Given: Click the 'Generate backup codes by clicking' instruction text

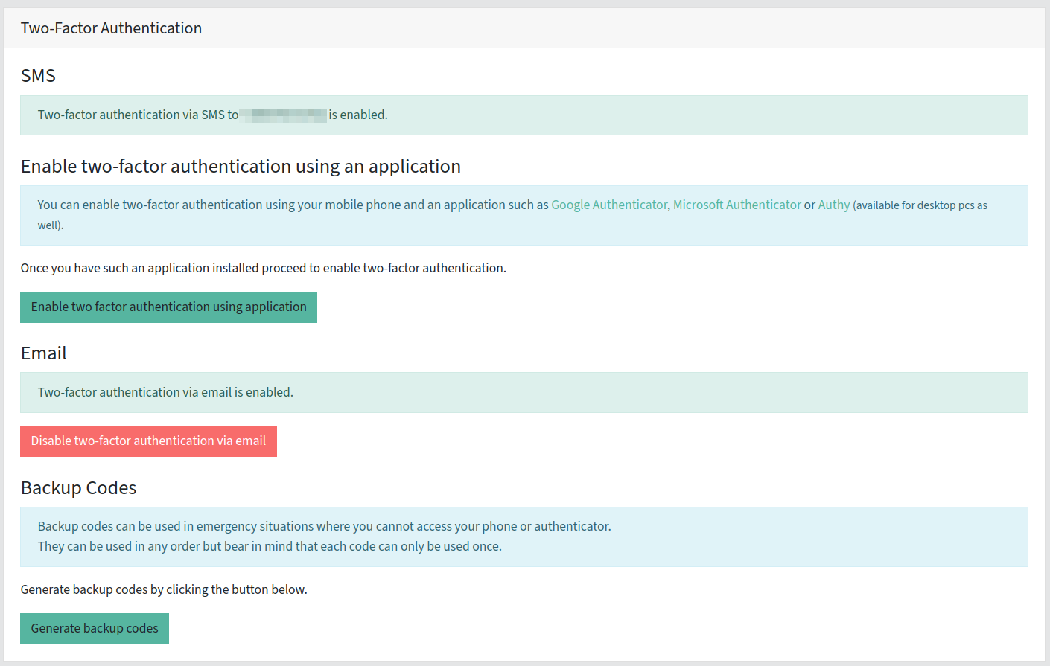Looking at the screenshot, I should click(164, 589).
